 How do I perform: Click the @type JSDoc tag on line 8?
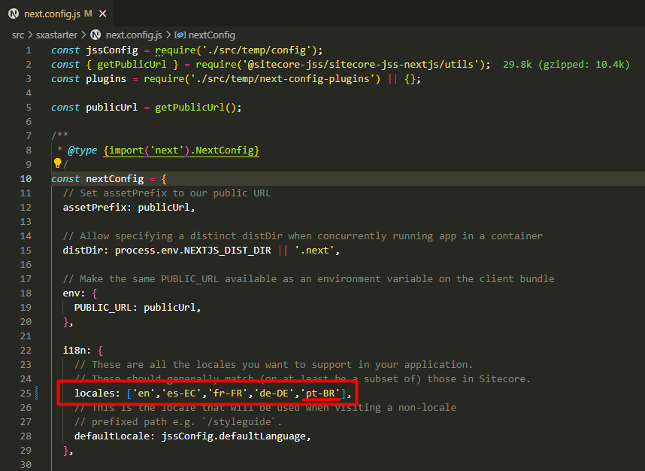(82, 150)
